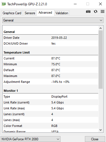The height and width of the screenshot is (142, 106).
Task: Select the Advanced tab
Action: click(45, 13)
